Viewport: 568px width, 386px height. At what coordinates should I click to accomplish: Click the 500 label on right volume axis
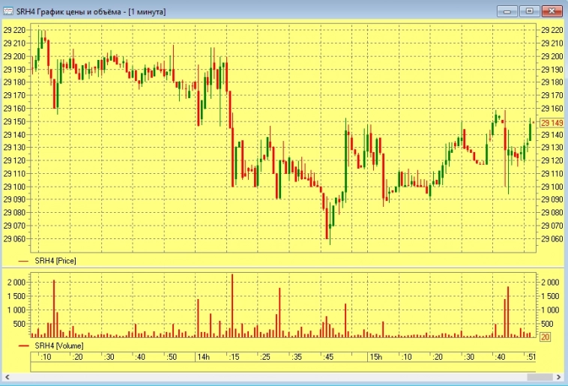[547, 324]
